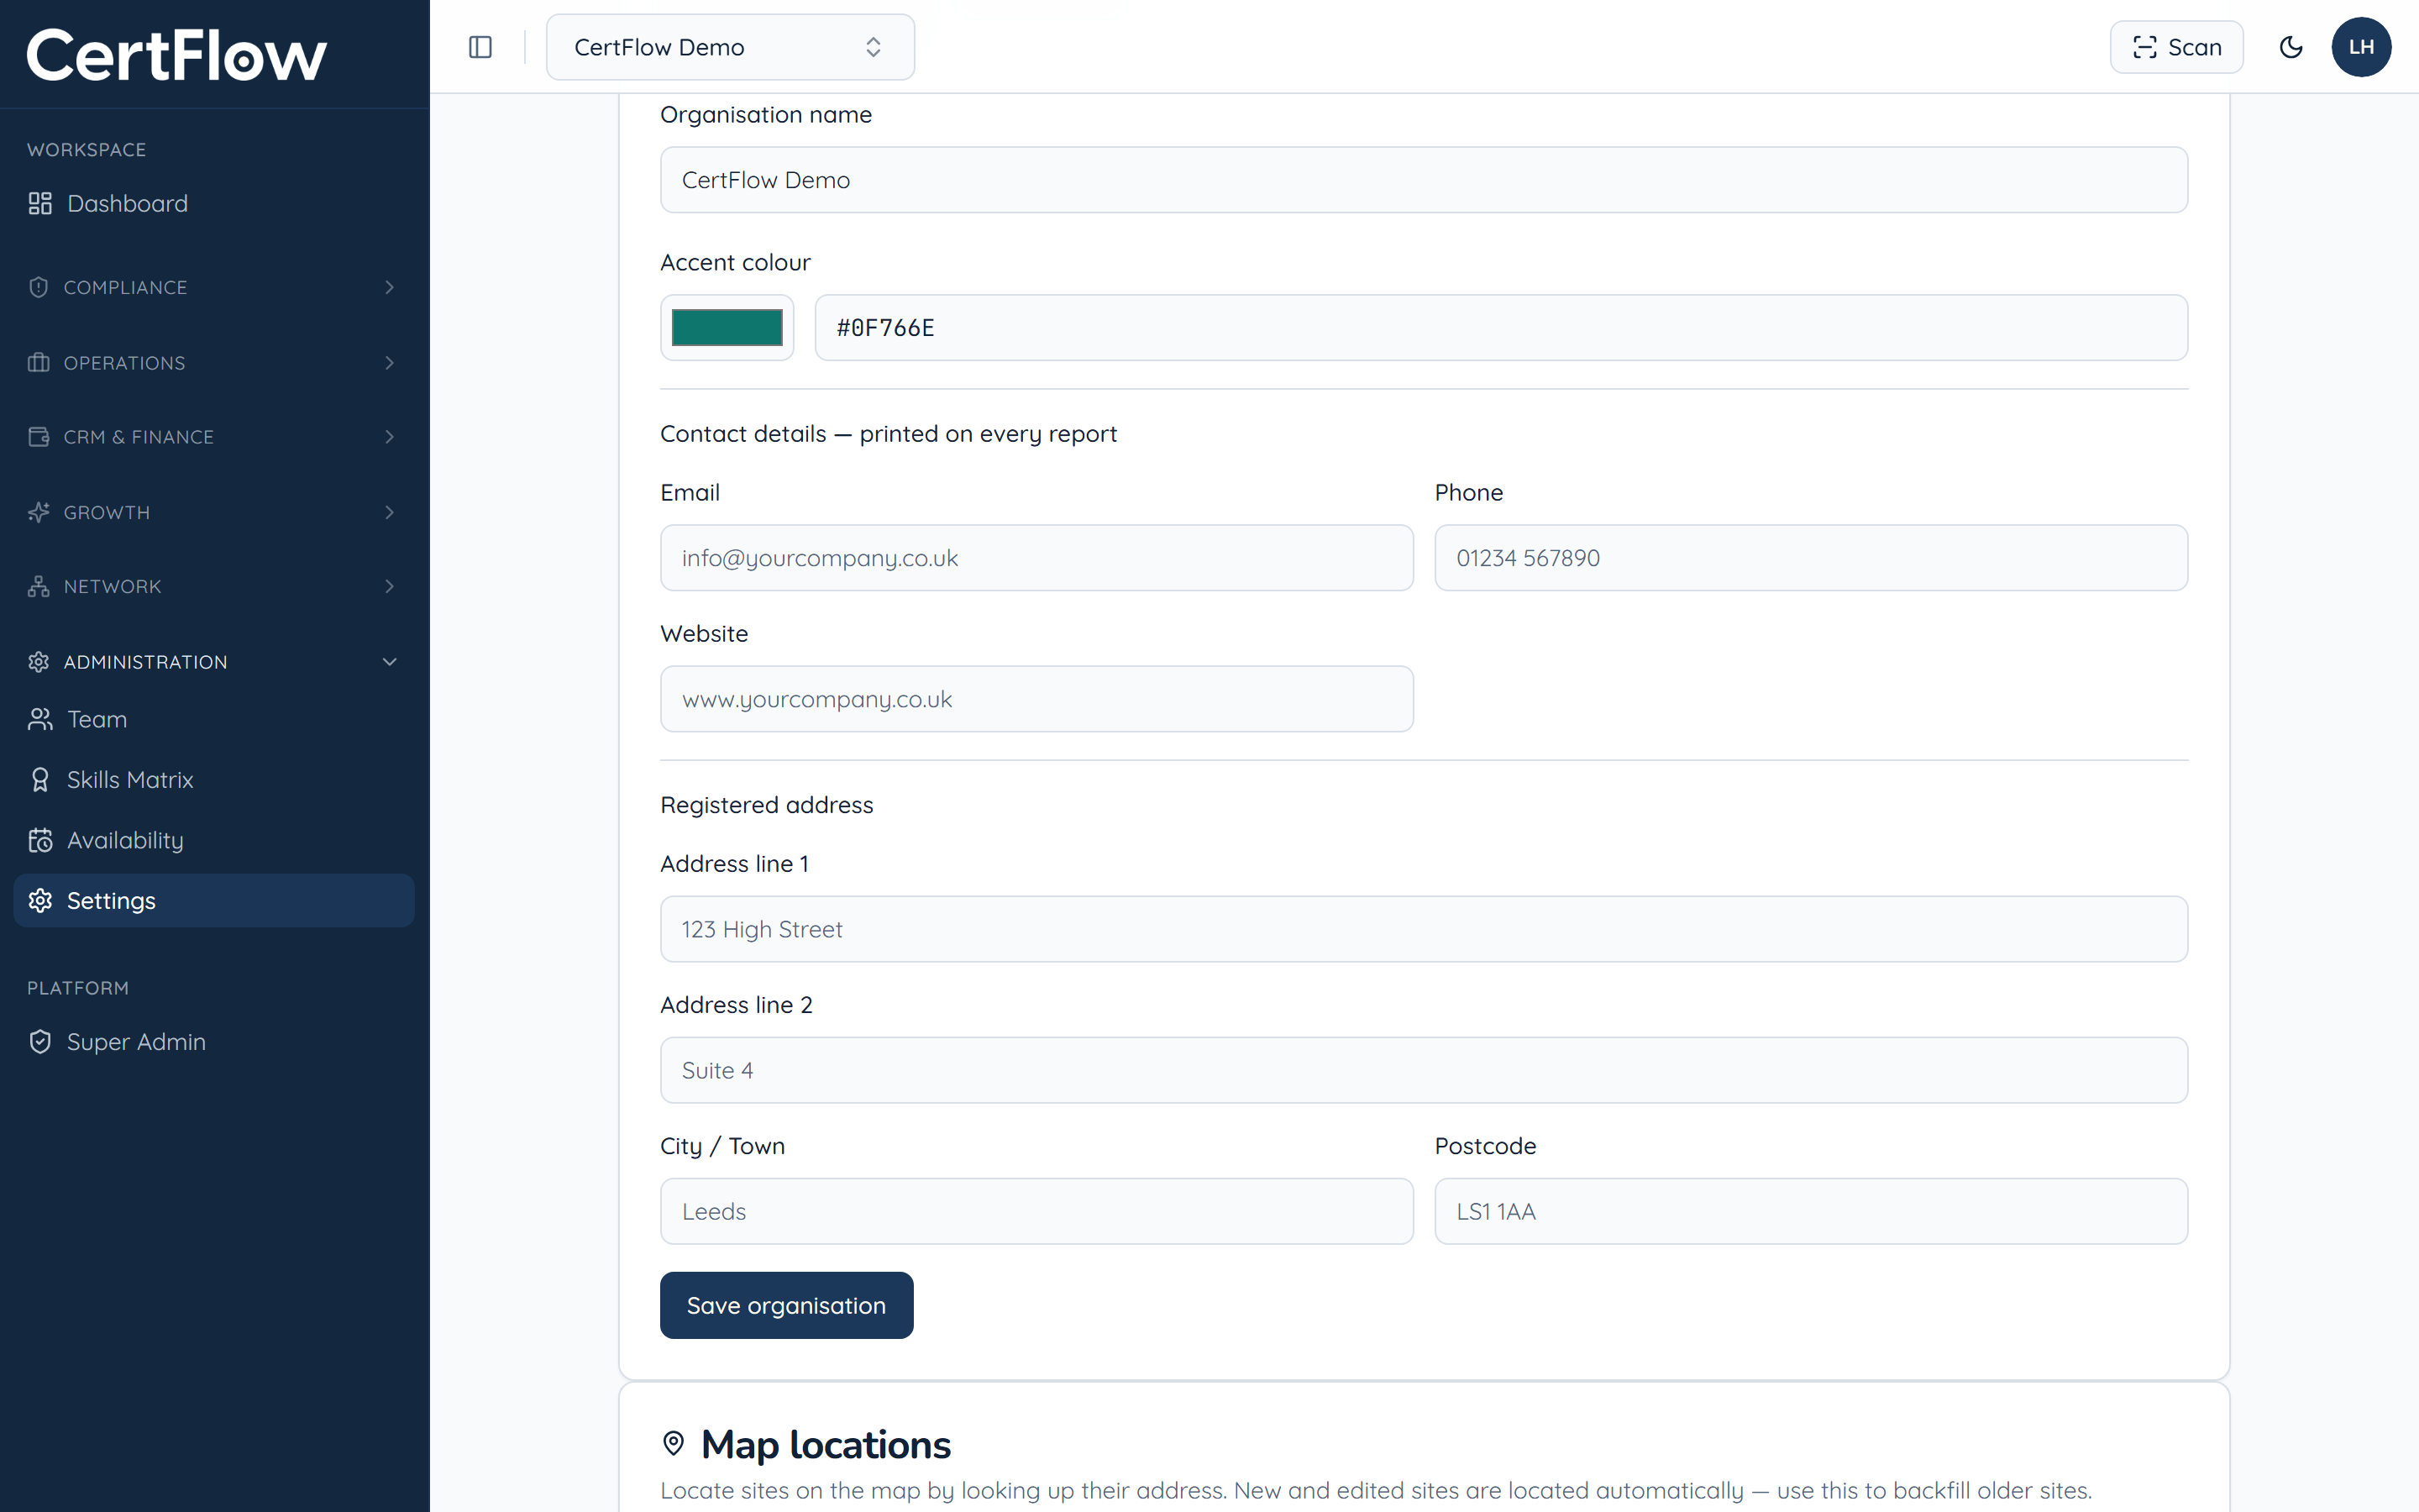The width and height of the screenshot is (2419, 1512).
Task: Focus the Email input field
Action: pyautogui.click(x=1036, y=558)
